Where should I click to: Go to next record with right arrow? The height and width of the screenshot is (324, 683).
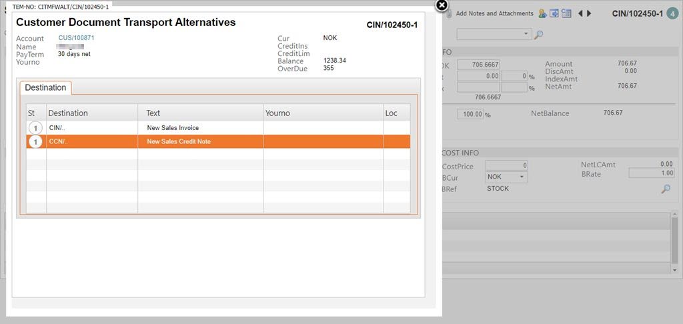click(589, 13)
